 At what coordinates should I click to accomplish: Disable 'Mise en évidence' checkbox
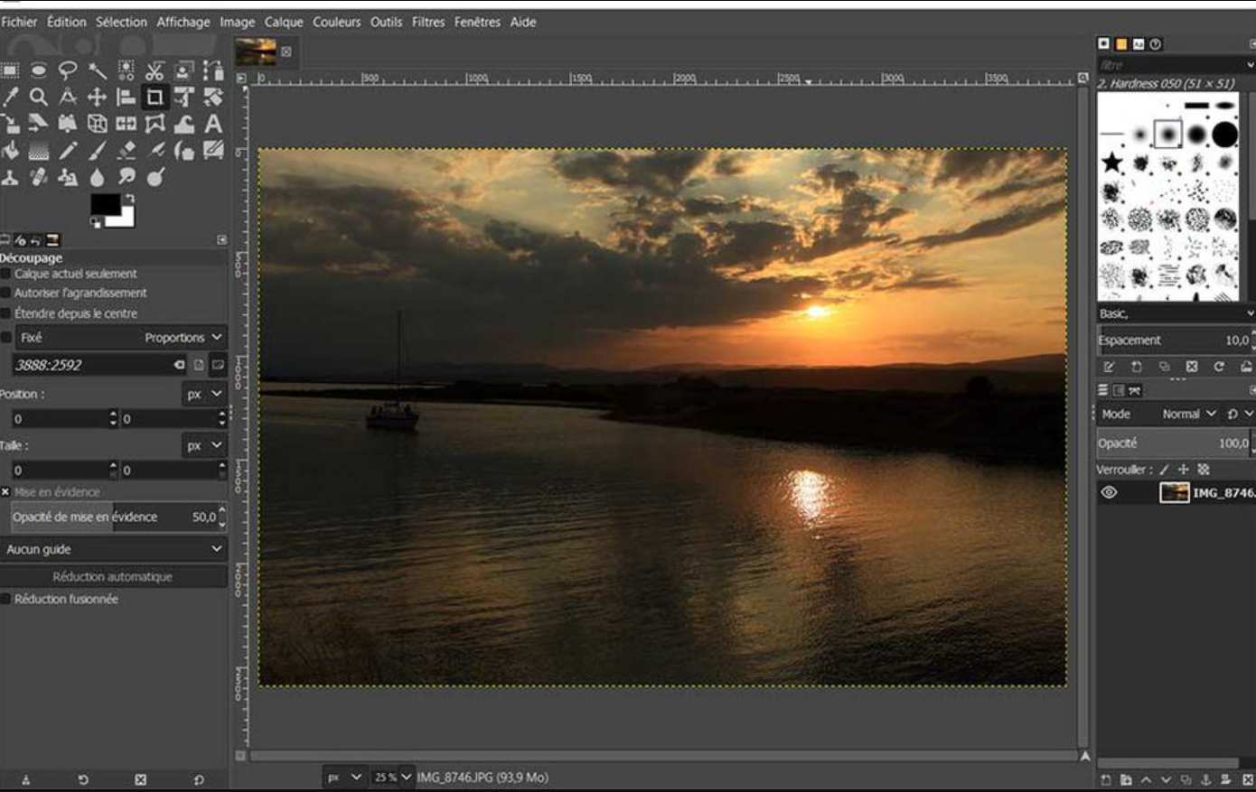coord(5,492)
